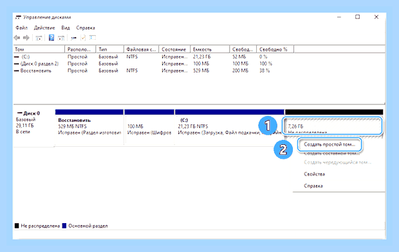Click the Back arrow in the toolbar

pos(17,38)
